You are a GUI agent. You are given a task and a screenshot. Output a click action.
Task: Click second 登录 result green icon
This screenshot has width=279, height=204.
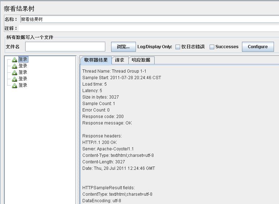click(15, 66)
